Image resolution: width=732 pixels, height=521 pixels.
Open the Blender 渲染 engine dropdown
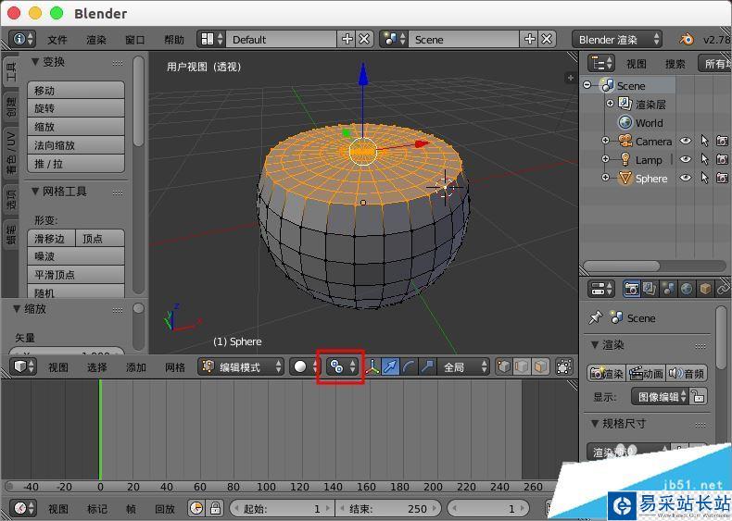coord(617,39)
